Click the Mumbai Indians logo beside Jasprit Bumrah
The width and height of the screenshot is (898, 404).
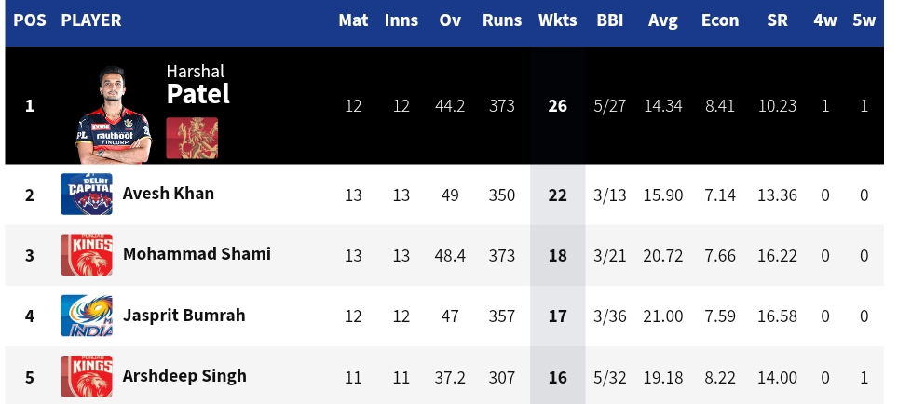[87, 316]
